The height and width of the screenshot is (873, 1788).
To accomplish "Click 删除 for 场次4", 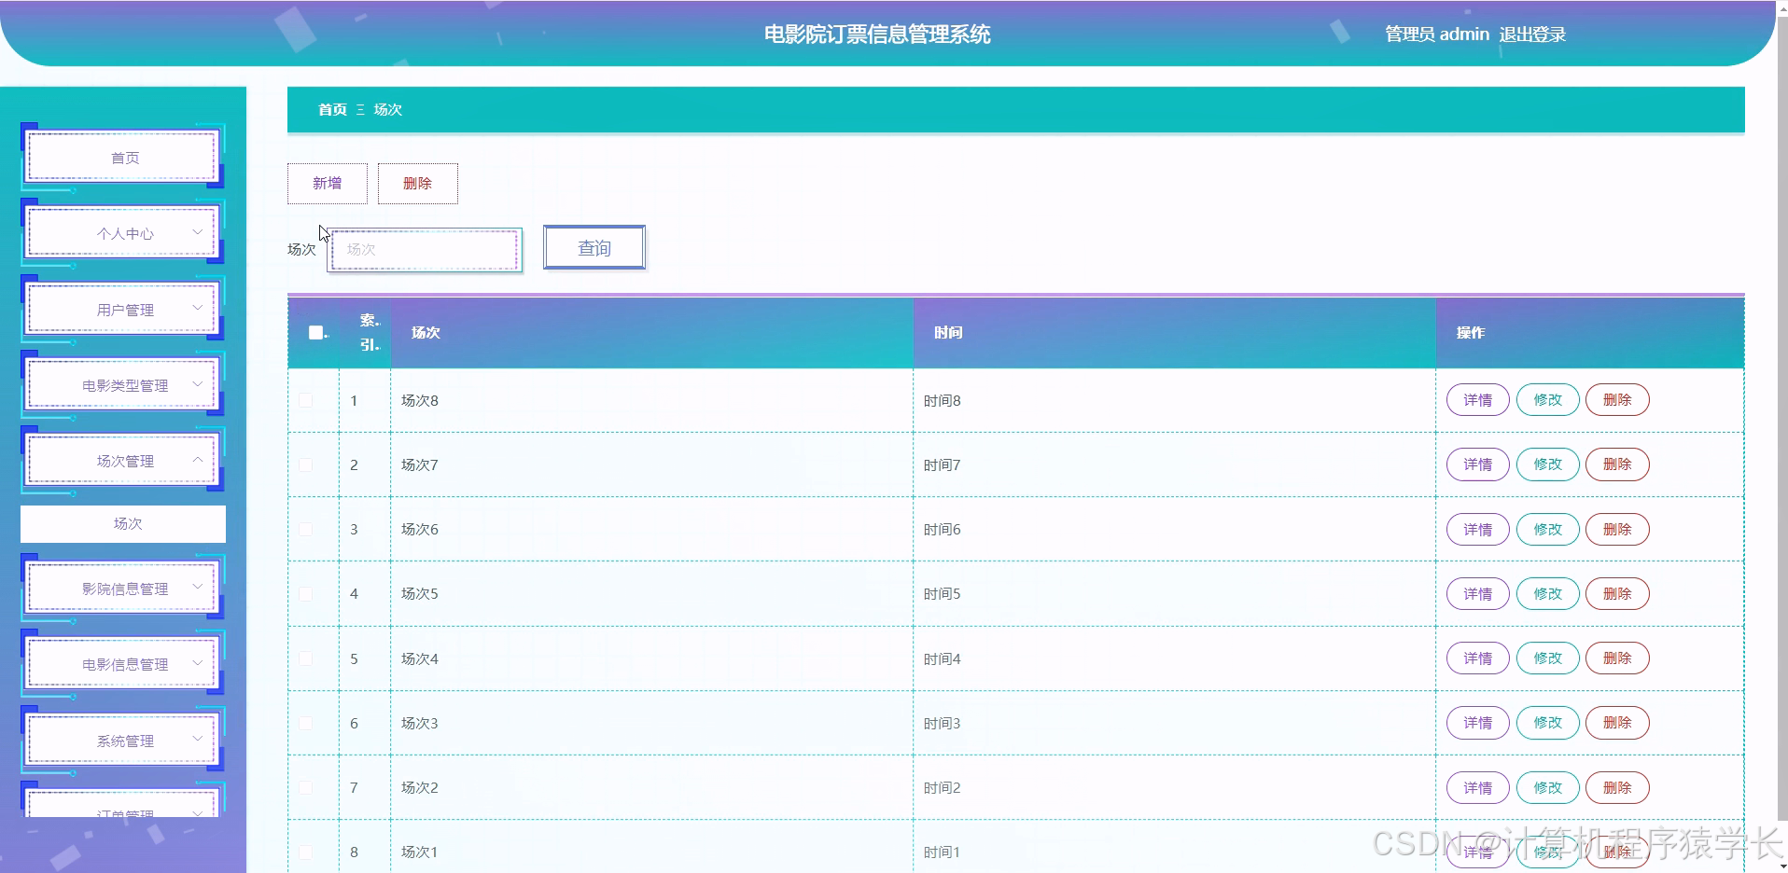I will coord(1618,658).
